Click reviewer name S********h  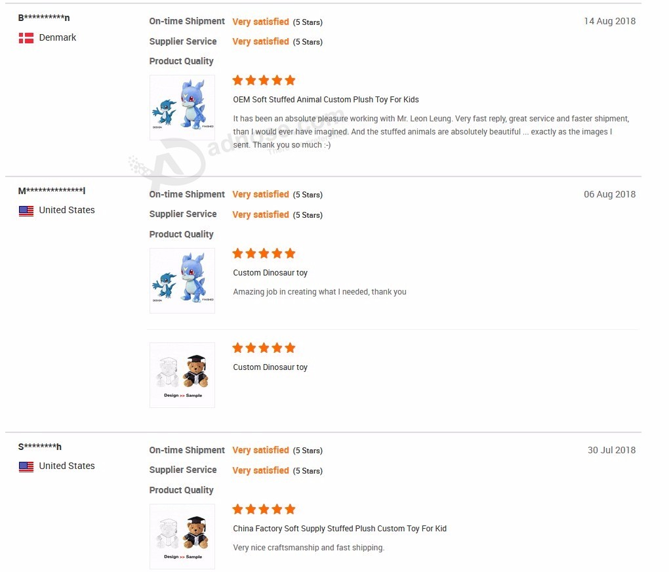point(39,447)
